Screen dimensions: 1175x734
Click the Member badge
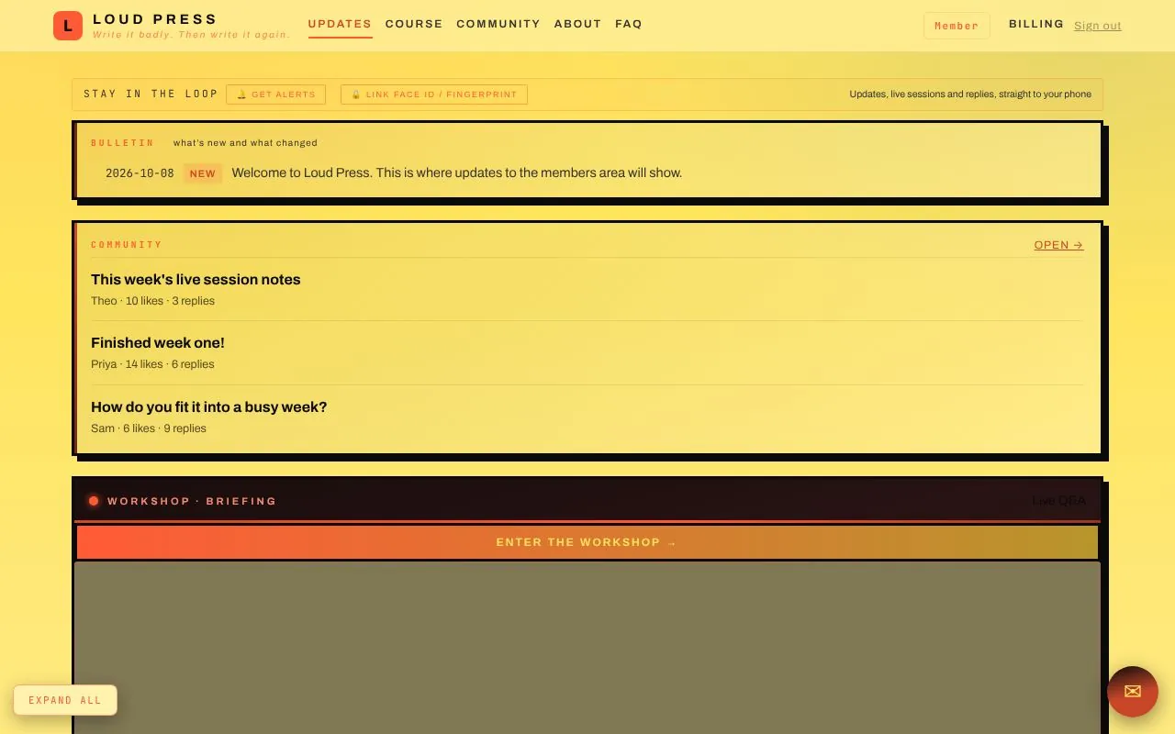click(x=957, y=26)
